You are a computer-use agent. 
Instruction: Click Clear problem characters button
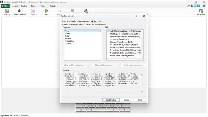75,65
